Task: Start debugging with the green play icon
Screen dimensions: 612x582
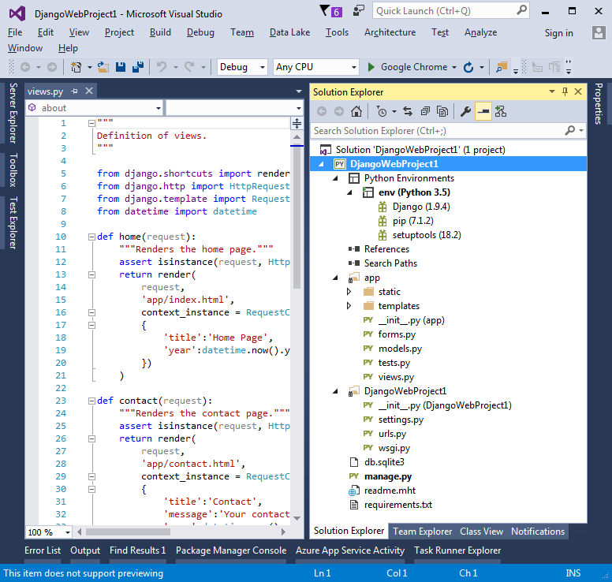Action: (x=371, y=67)
